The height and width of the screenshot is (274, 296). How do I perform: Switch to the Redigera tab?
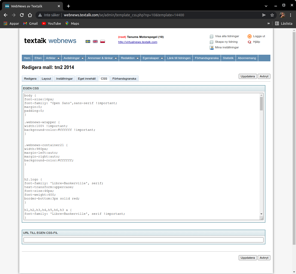coord(30,79)
